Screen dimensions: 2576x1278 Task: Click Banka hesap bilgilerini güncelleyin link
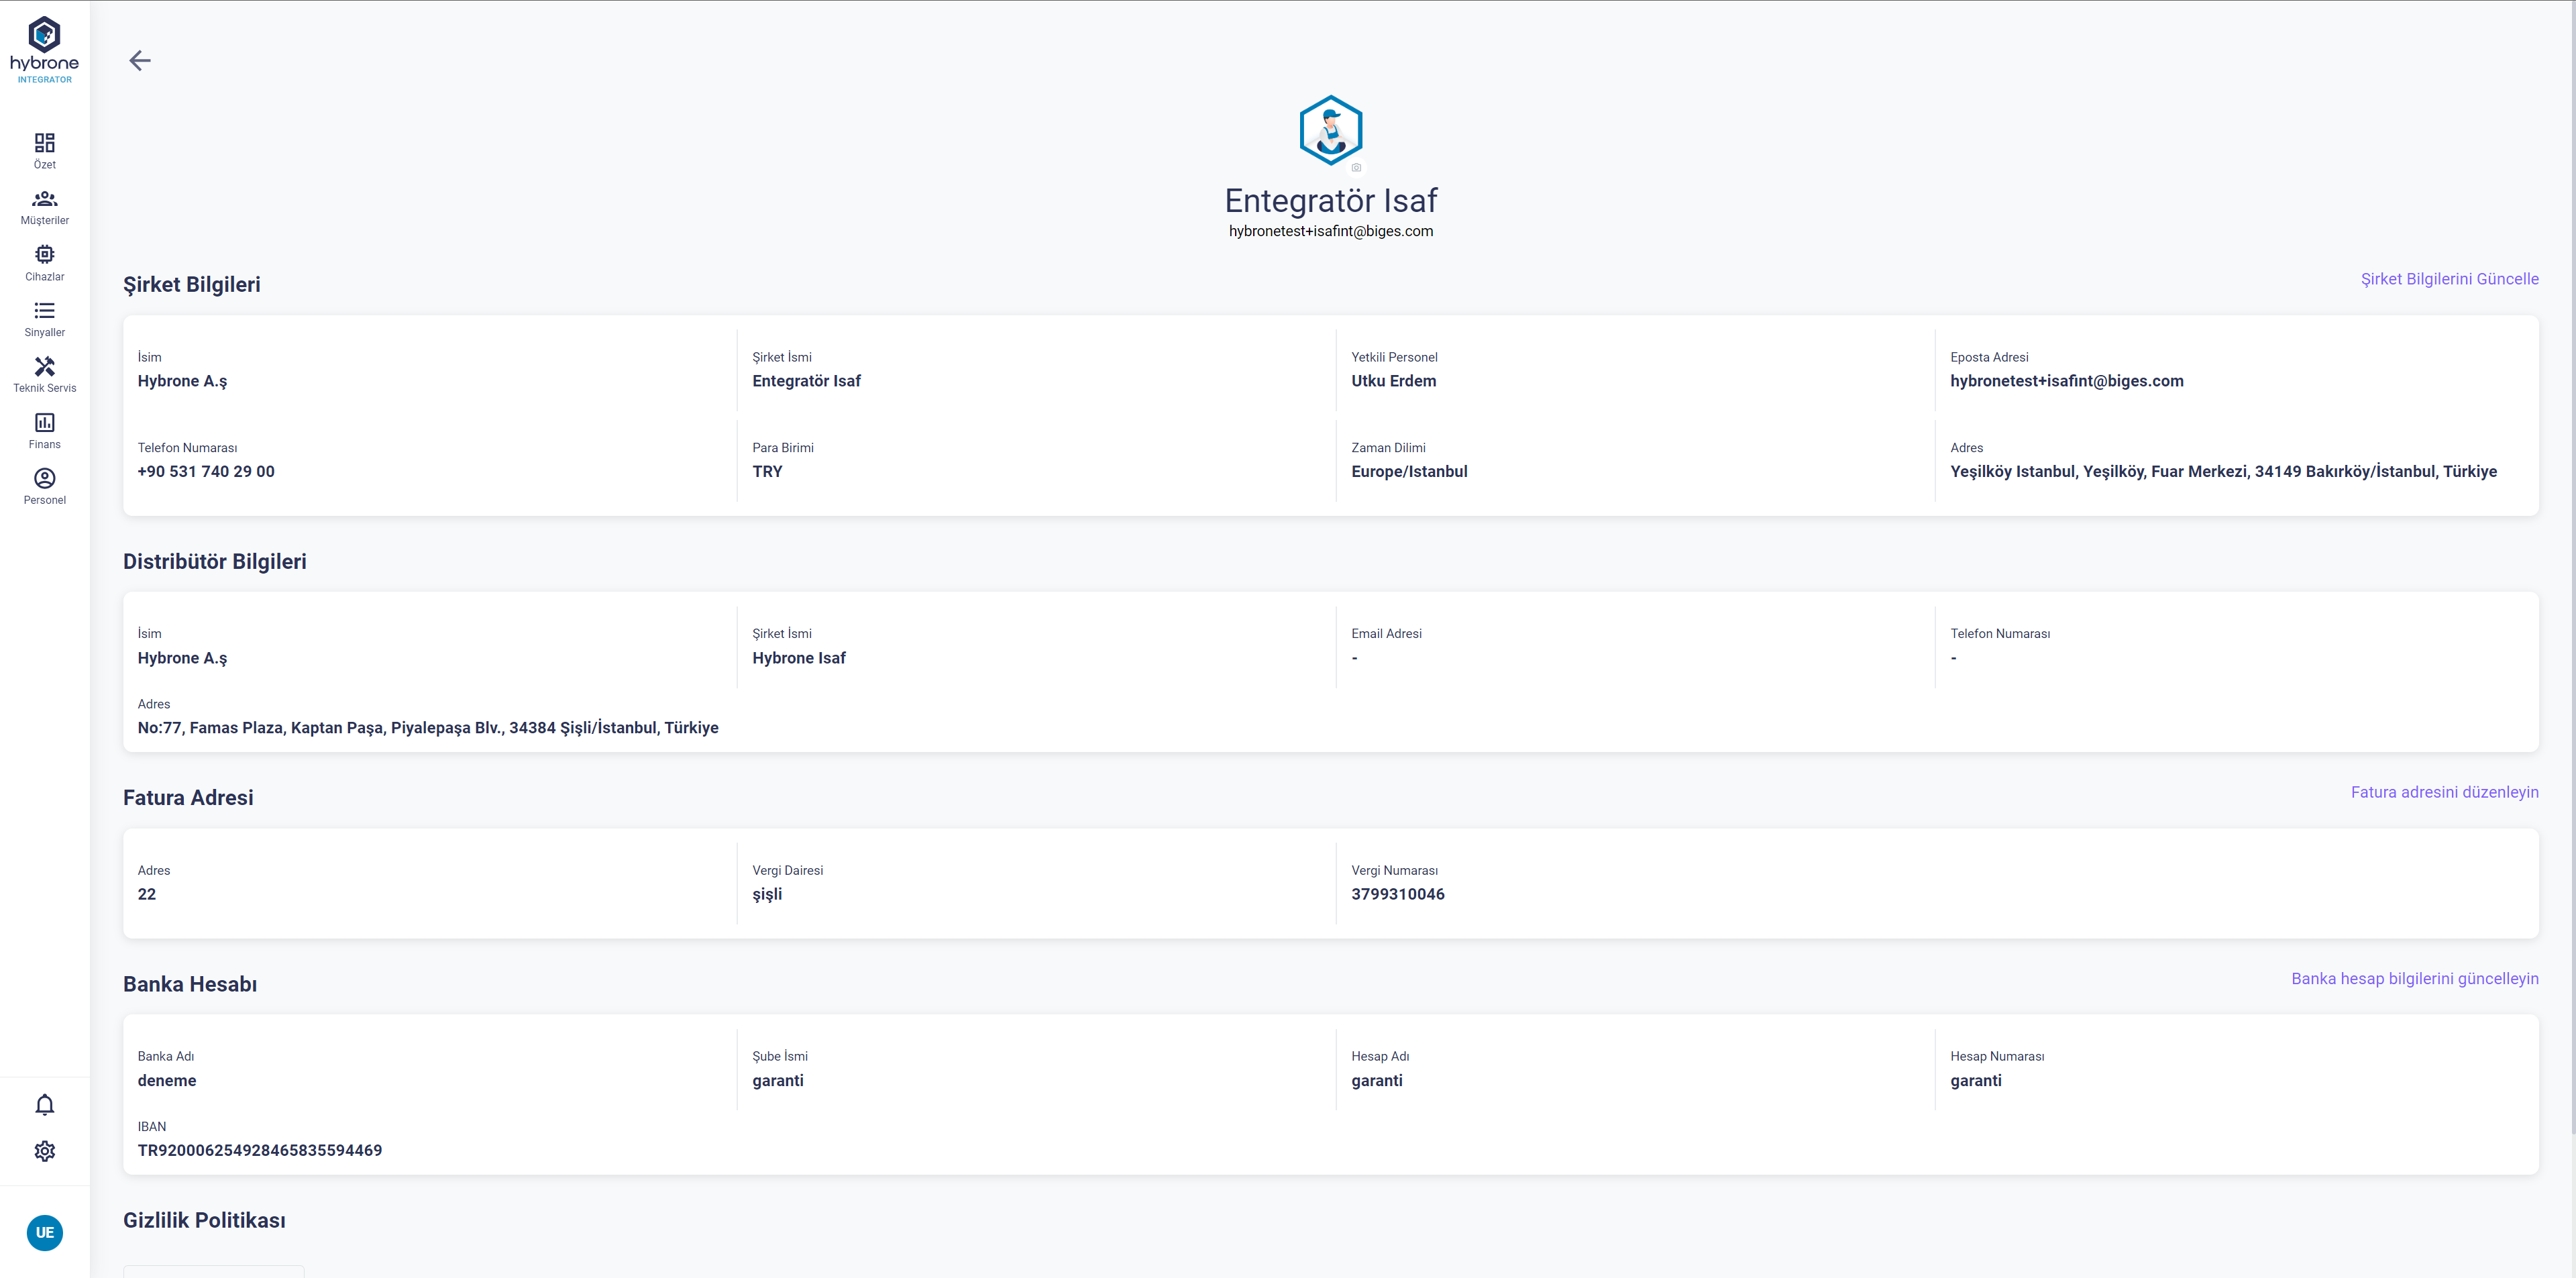coord(2414,978)
